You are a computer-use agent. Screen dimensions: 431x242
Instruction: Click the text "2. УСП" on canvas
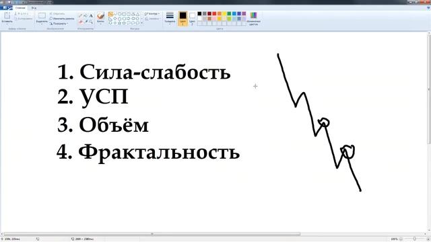point(93,97)
